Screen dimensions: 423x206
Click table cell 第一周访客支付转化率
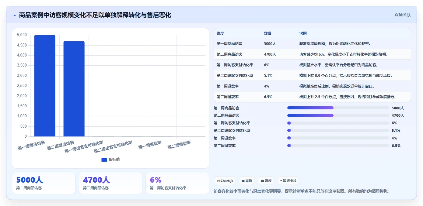[235, 65]
